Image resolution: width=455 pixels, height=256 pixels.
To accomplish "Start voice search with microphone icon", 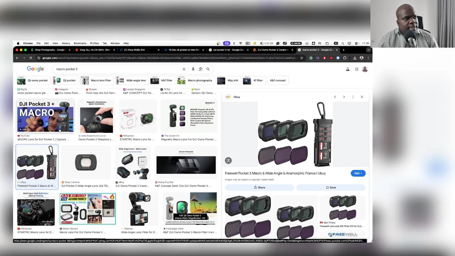I will click(193, 69).
